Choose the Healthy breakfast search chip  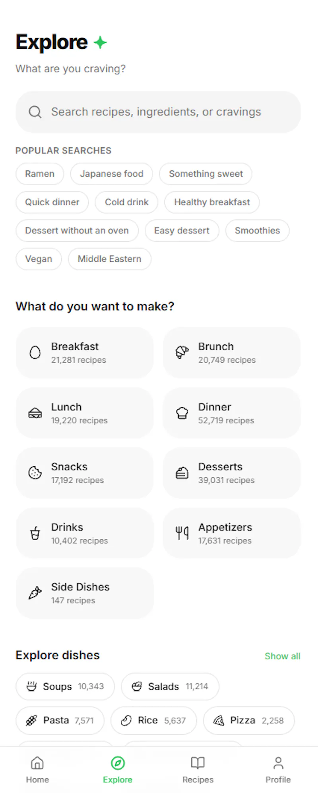[x=212, y=202]
